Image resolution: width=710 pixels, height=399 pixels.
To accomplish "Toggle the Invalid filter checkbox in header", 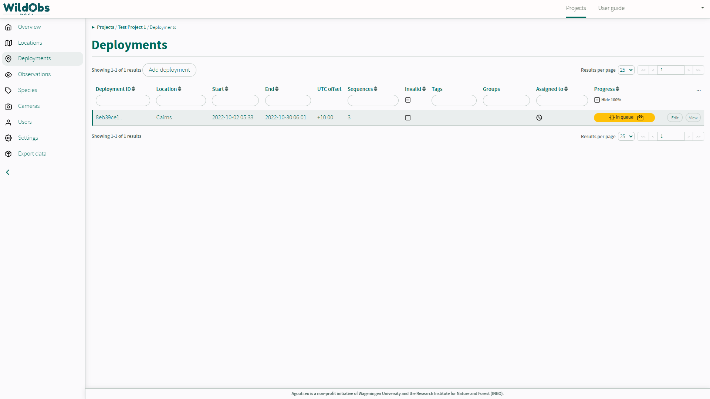I will click(x=408, y=100).
